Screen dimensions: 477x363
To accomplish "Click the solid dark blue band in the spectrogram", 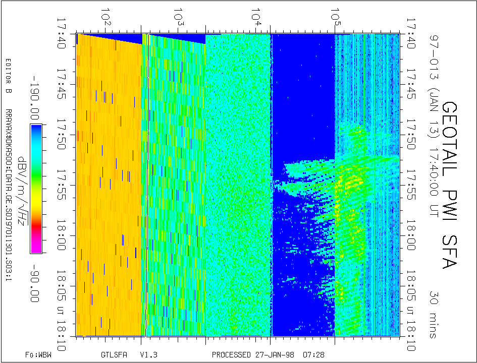I will (x=303, y=101).
